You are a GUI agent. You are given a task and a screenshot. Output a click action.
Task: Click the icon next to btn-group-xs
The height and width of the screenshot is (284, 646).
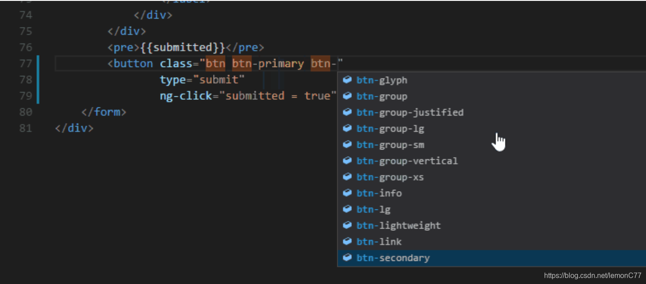click(347, 177)
